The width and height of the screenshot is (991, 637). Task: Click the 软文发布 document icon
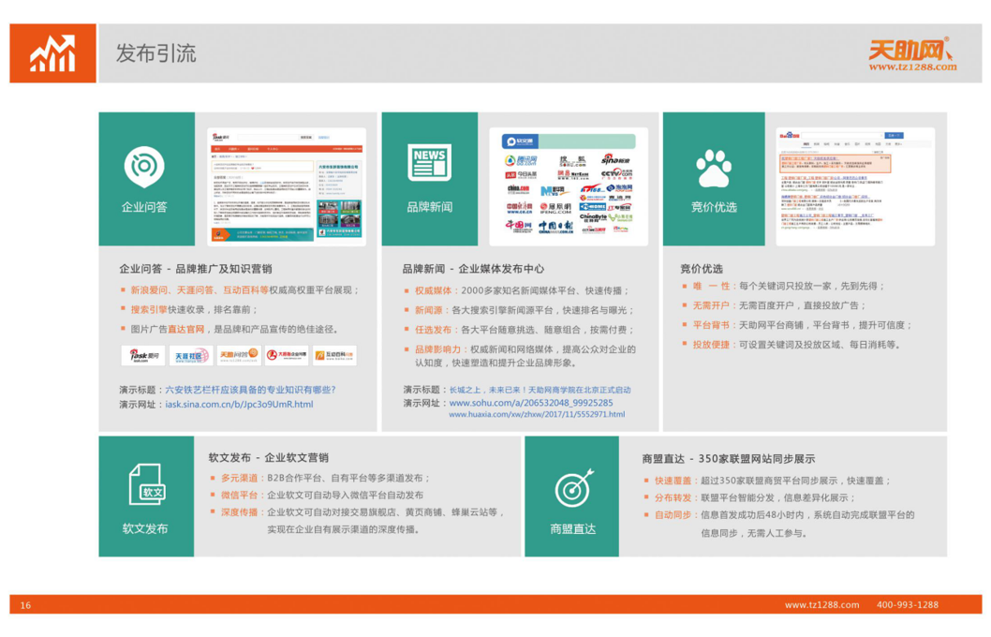(x=145, y=486)
